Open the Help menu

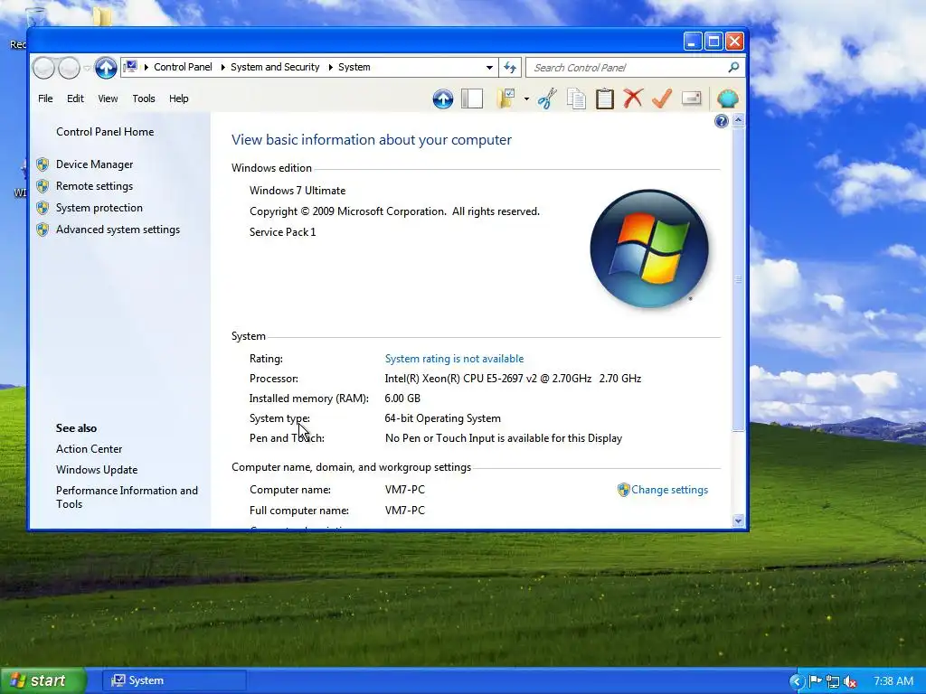click(x=178, y=98)
